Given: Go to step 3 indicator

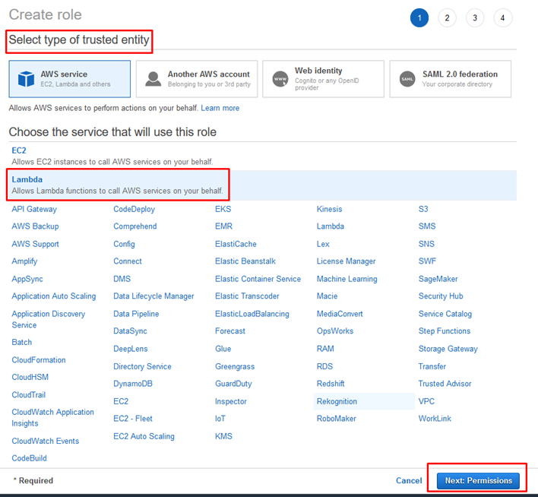Looking at the screenshot, I should point(475,17).
